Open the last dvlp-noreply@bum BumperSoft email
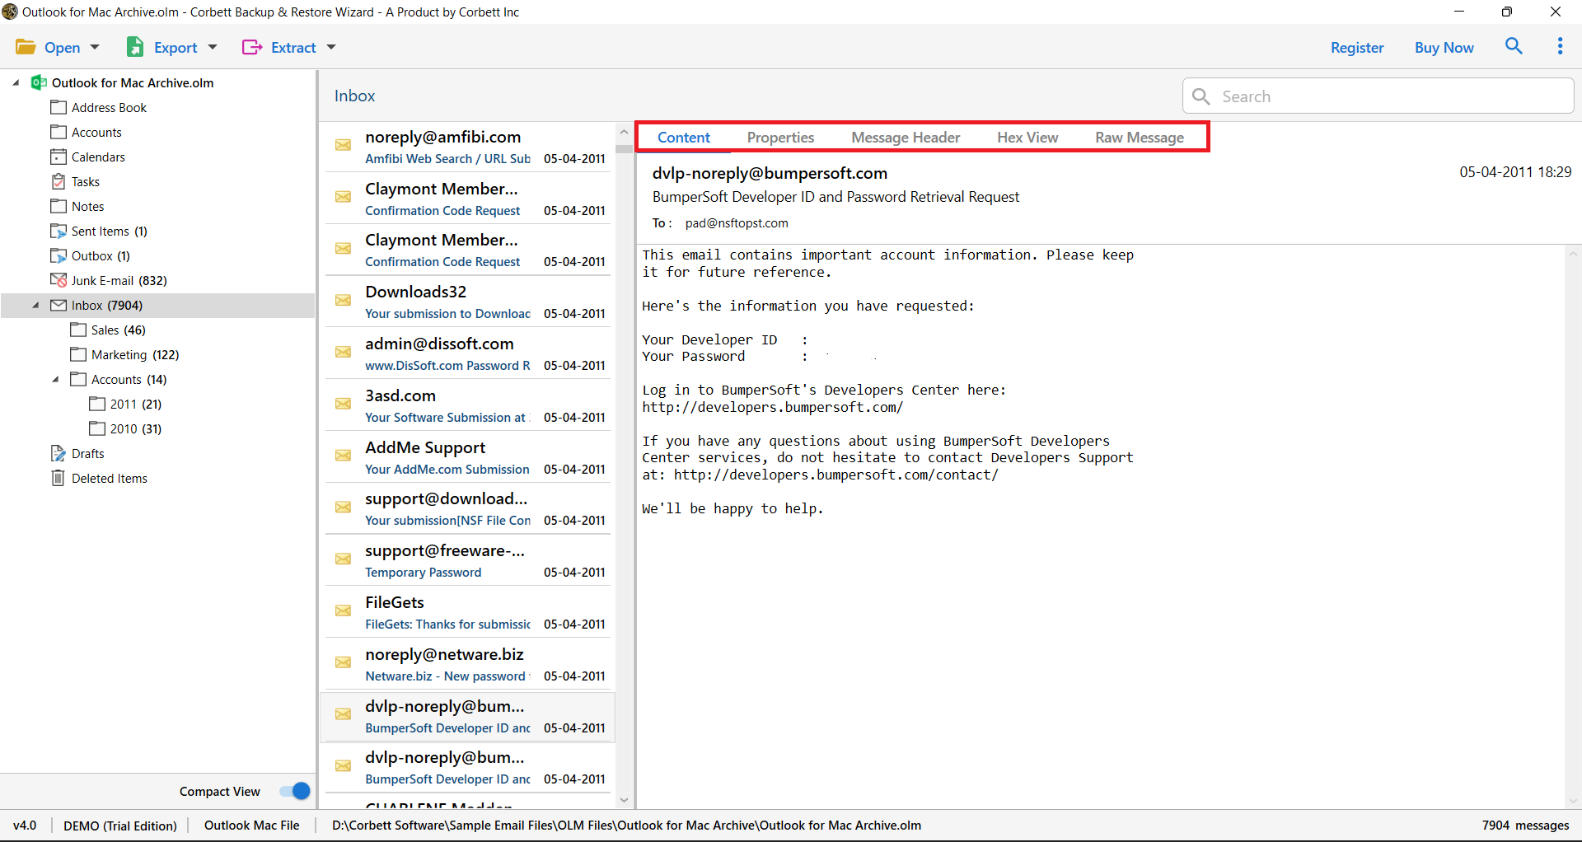The image size is (1582, 842). [467, 767]
